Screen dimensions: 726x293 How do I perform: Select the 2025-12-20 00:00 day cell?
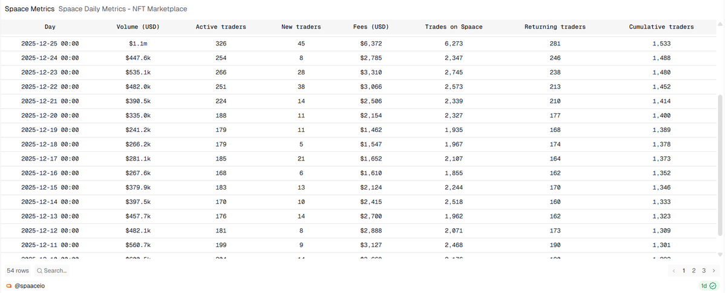(x=50, y=116)
